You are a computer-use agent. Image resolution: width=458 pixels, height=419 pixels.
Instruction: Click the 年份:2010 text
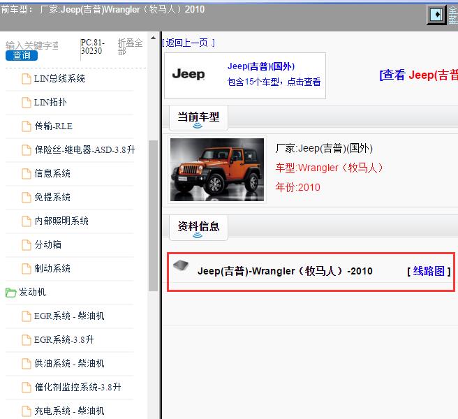click(x=298, y=187)
